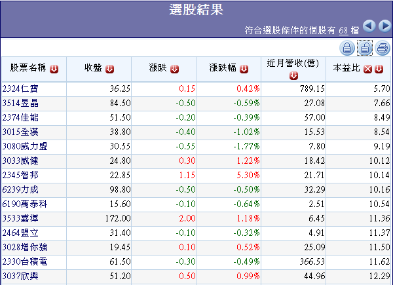Open stock 3033威健
This screenshot has width=393, height=285.
point(20,161)
